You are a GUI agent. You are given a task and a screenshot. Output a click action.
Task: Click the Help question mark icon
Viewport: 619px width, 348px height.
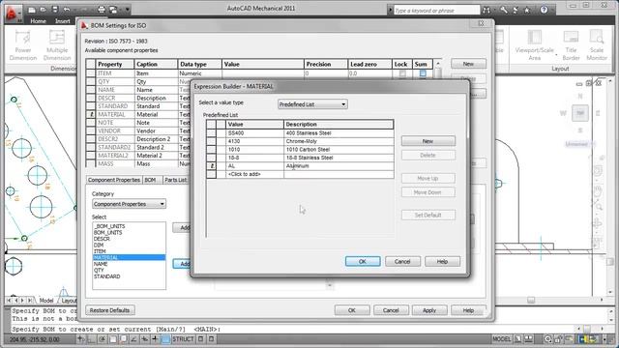point(544,10)
